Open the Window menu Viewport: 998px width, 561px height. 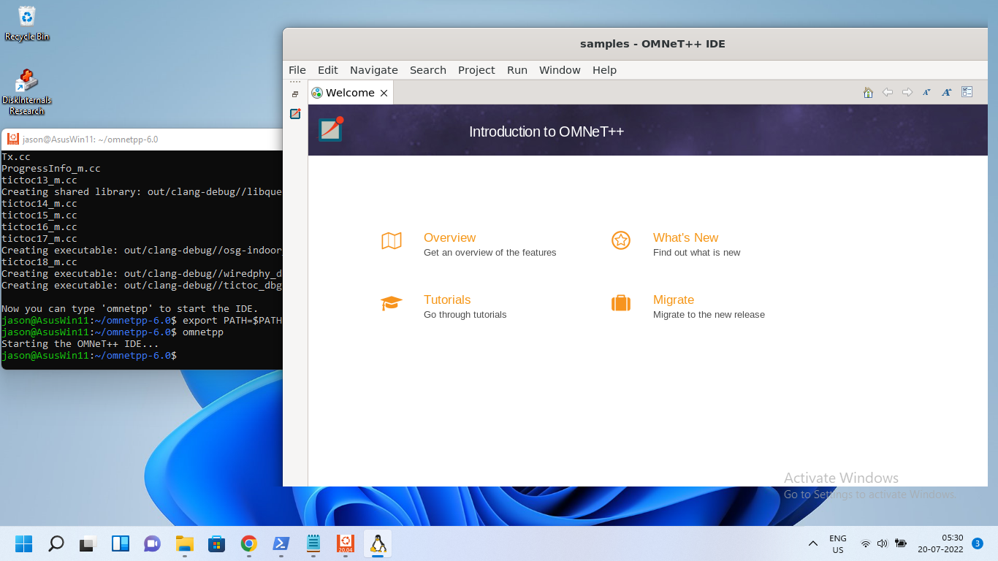[560, 70]
